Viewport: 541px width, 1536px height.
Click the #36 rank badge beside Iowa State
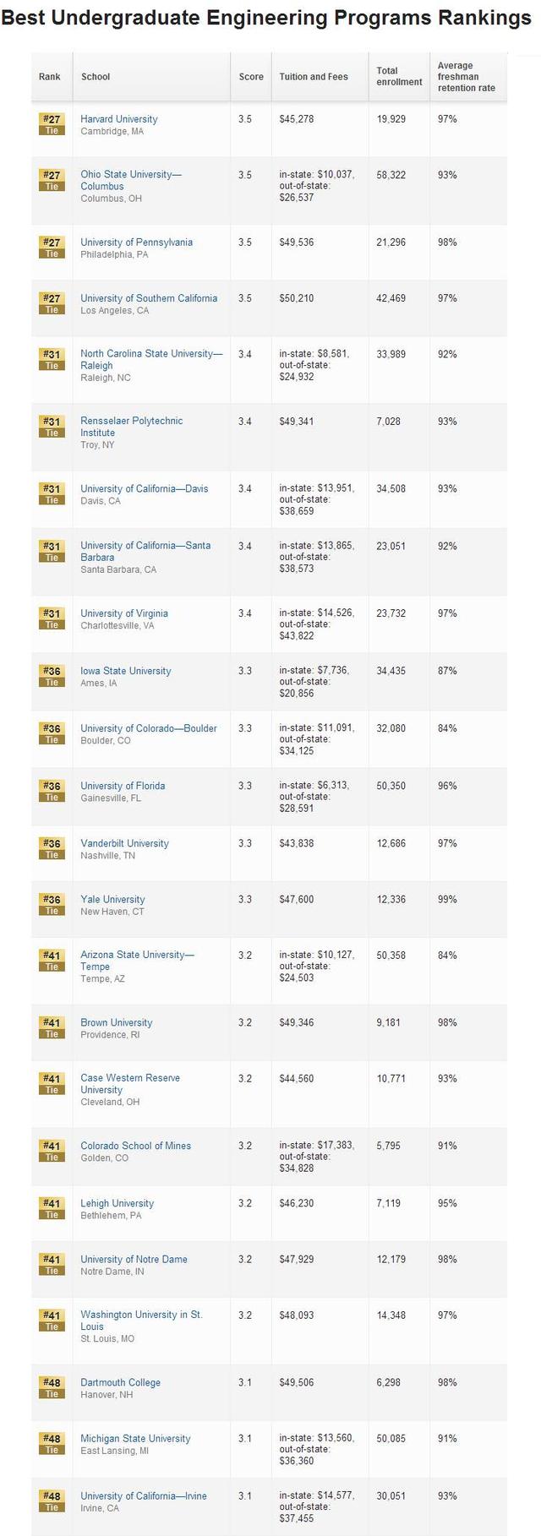52,676
